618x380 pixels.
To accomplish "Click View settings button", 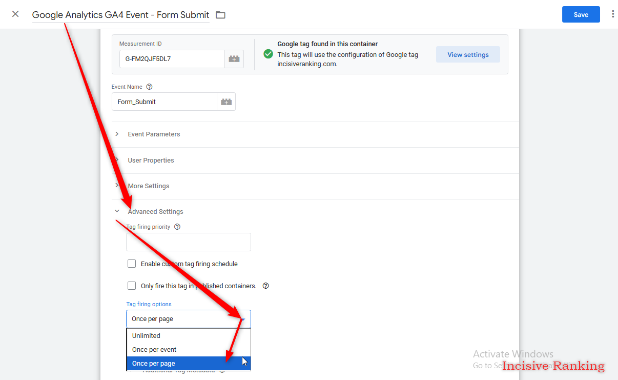I will pos(468,55).
